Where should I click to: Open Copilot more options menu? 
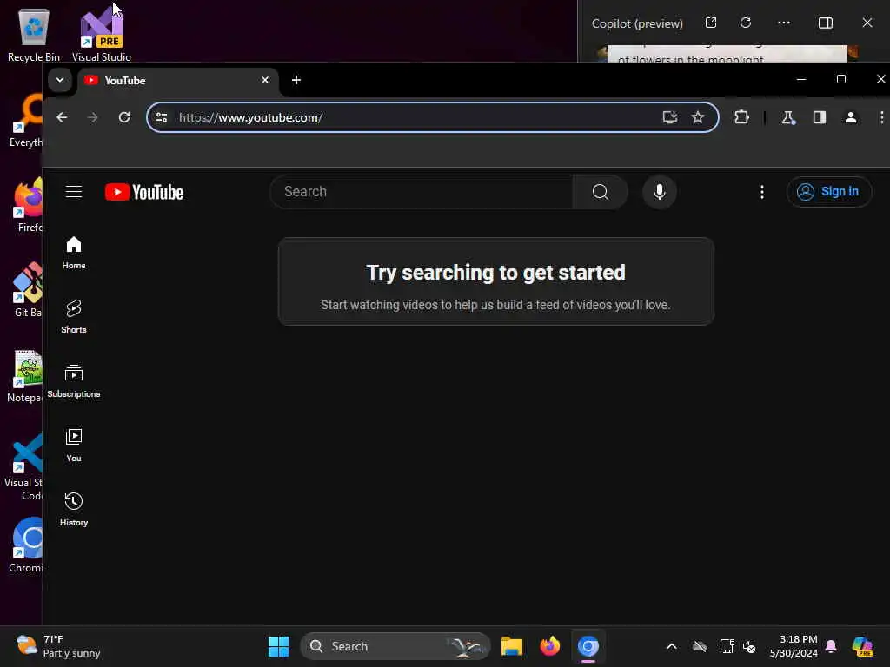pos(784,23)
